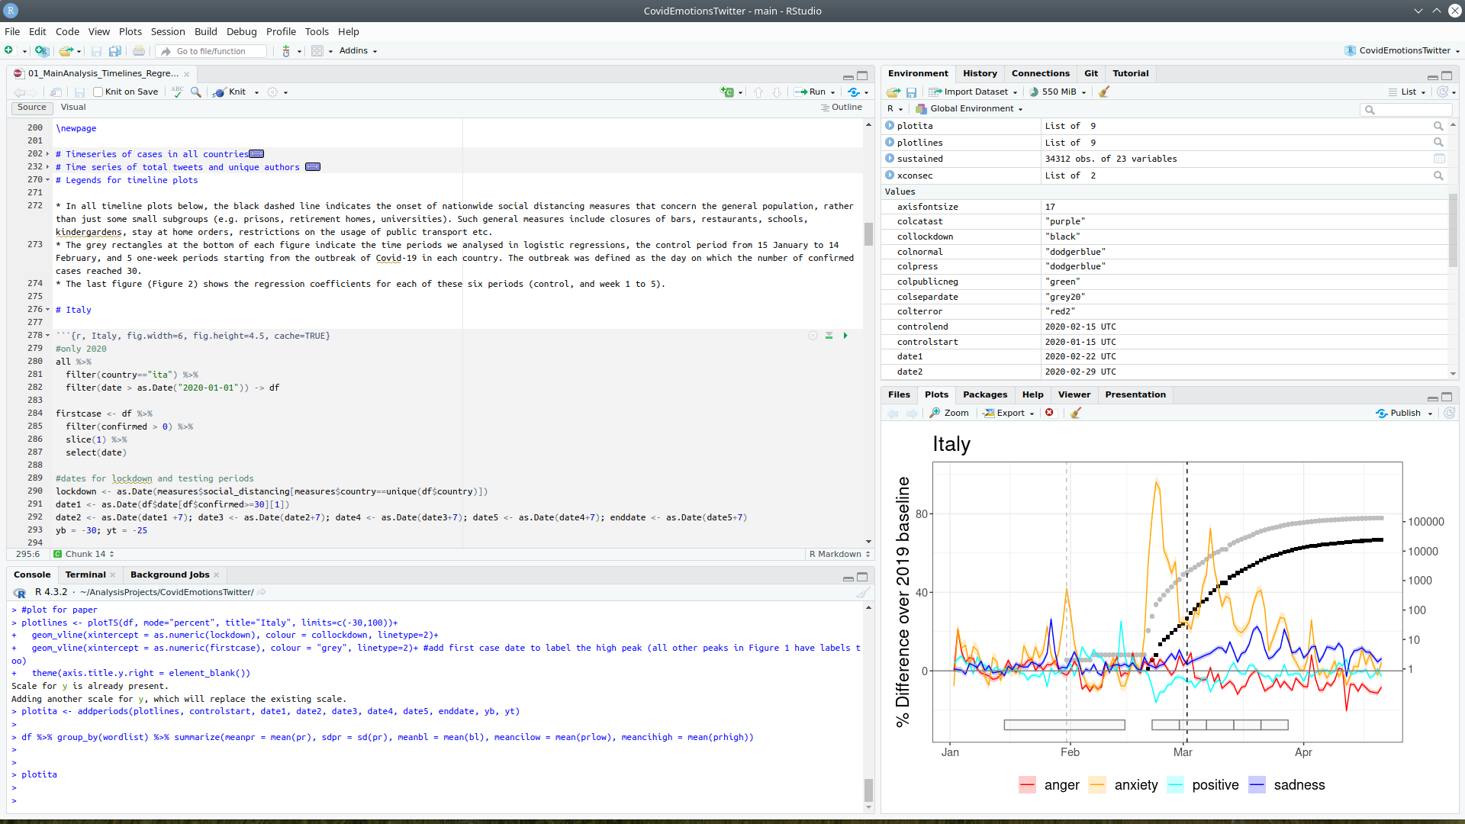
Task: Enable the Knit on Save checkbox
Action: (98, 92)
